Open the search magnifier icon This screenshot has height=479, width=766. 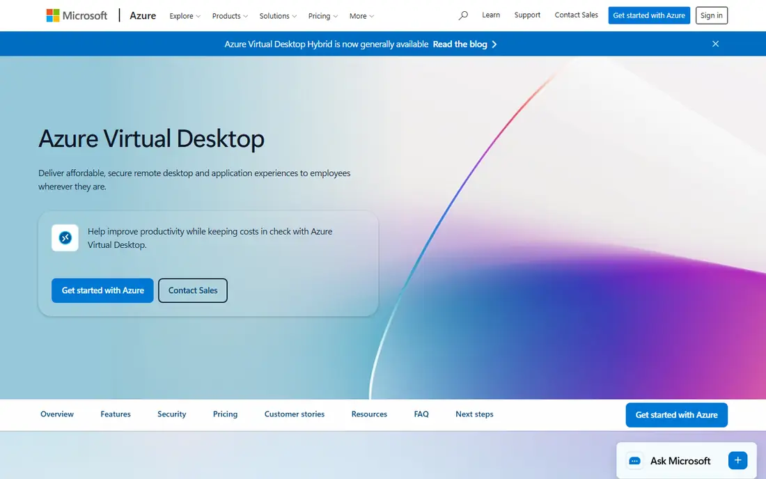pyautogui.click(x=463, y=15)
